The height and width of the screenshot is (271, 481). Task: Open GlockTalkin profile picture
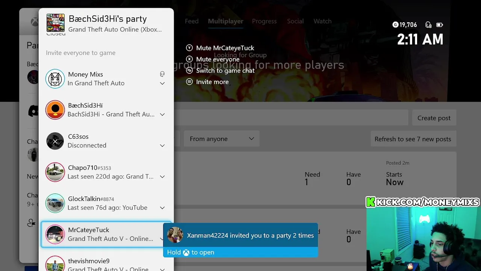pos(55,203)
